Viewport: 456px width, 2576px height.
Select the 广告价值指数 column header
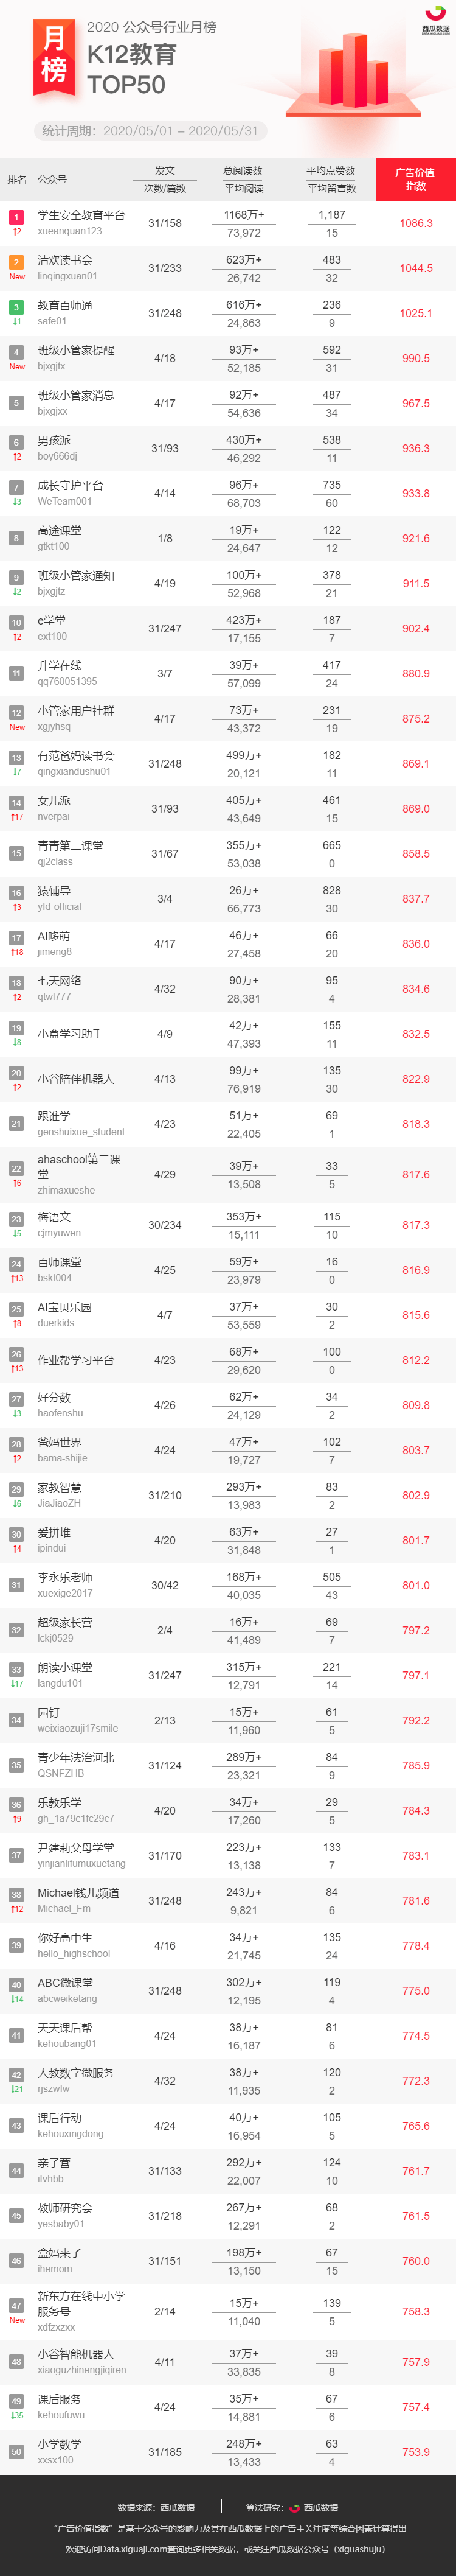click(415, 179)
